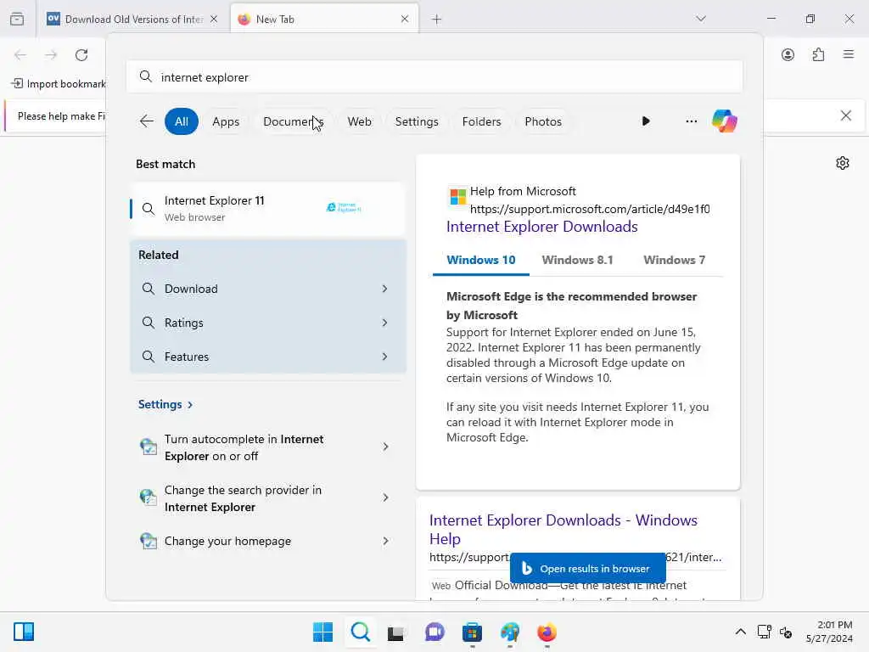Viewport: 869px width, 652px height.
Task: Open Task View on the taskbar
Action: tap(396, 632)
